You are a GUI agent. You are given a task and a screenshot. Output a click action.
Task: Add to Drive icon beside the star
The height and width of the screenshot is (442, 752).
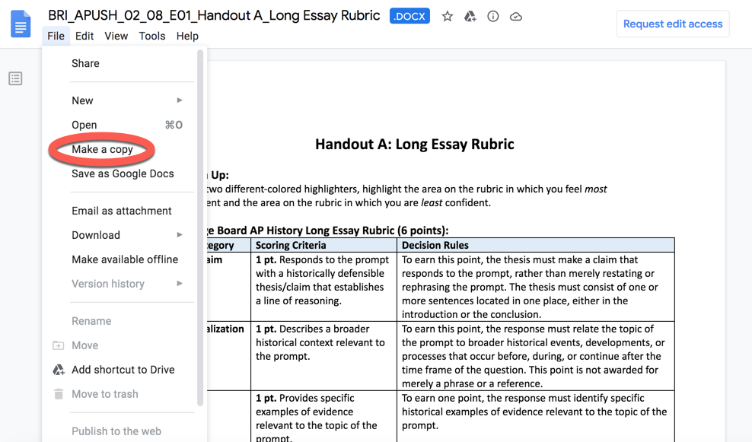470,17
